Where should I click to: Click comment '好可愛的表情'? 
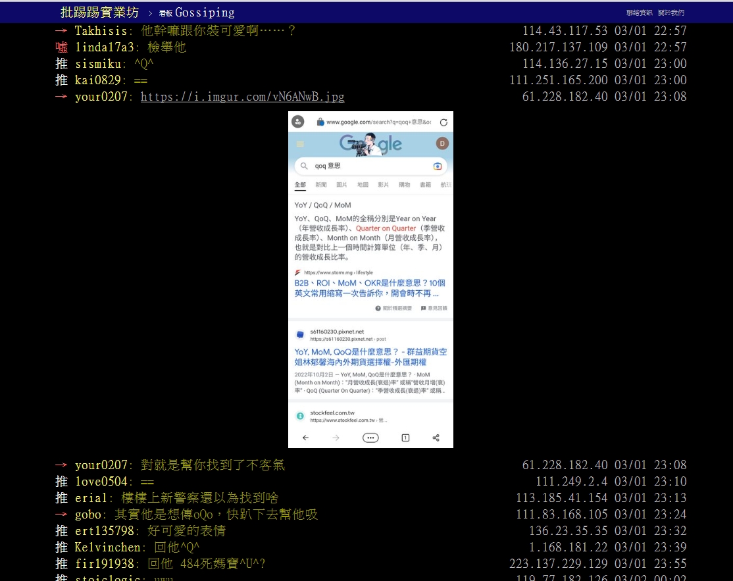click(x=186, y=531)
